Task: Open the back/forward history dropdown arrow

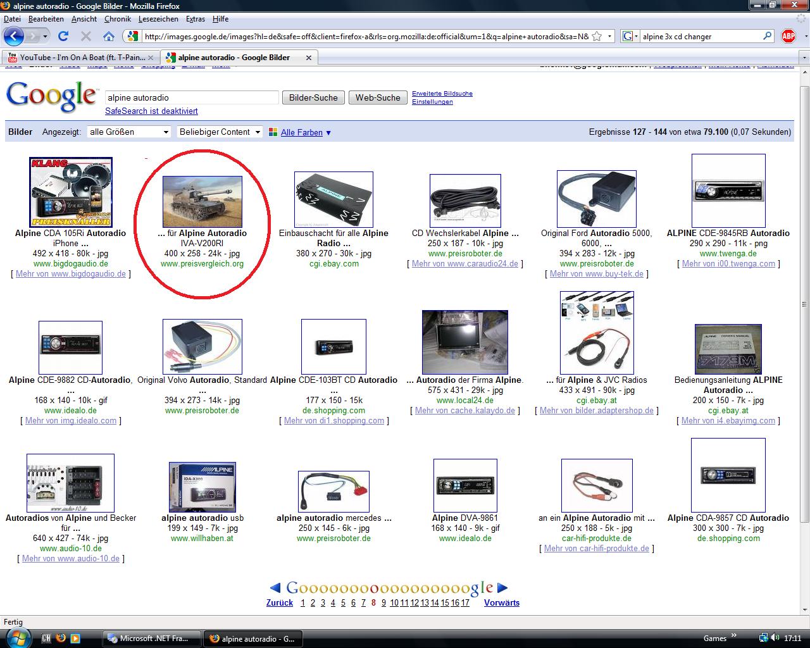Action: [46, 37]
